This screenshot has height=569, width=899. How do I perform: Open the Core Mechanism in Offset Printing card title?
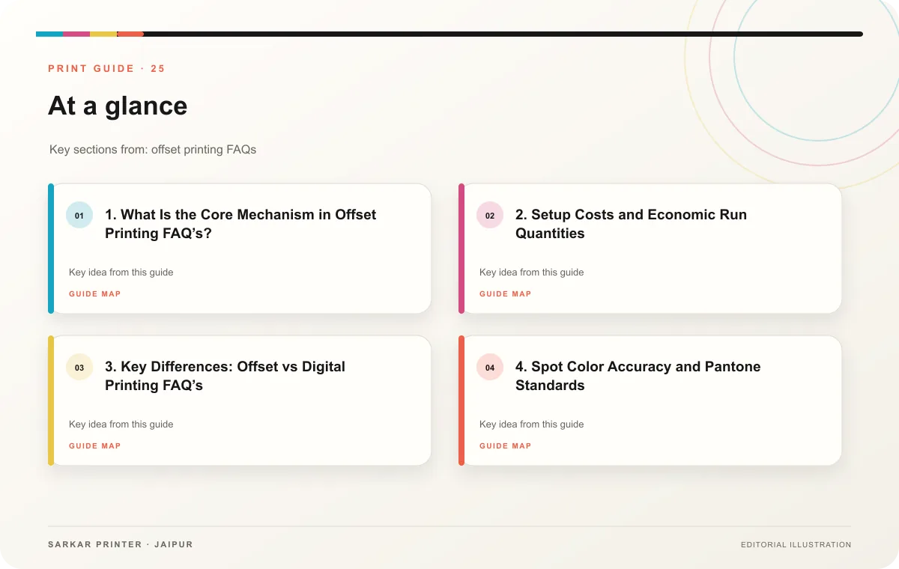click(240, 224)
